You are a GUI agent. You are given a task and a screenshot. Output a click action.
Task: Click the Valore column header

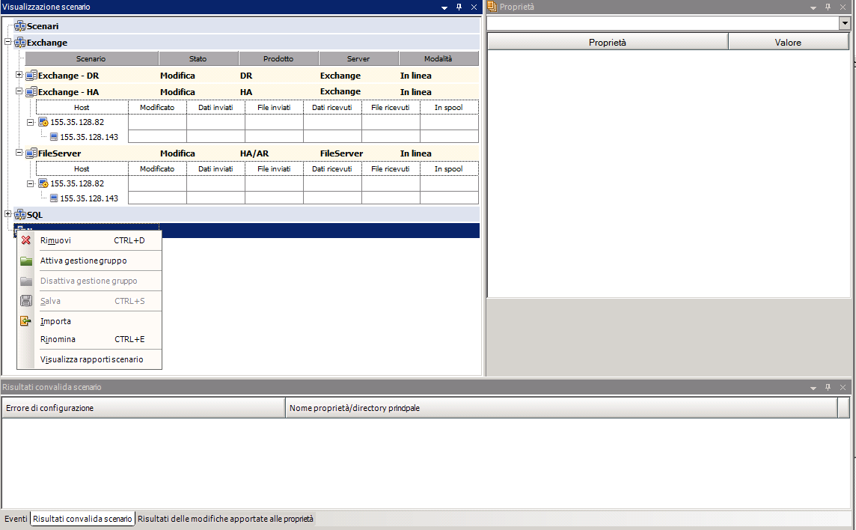789,42
